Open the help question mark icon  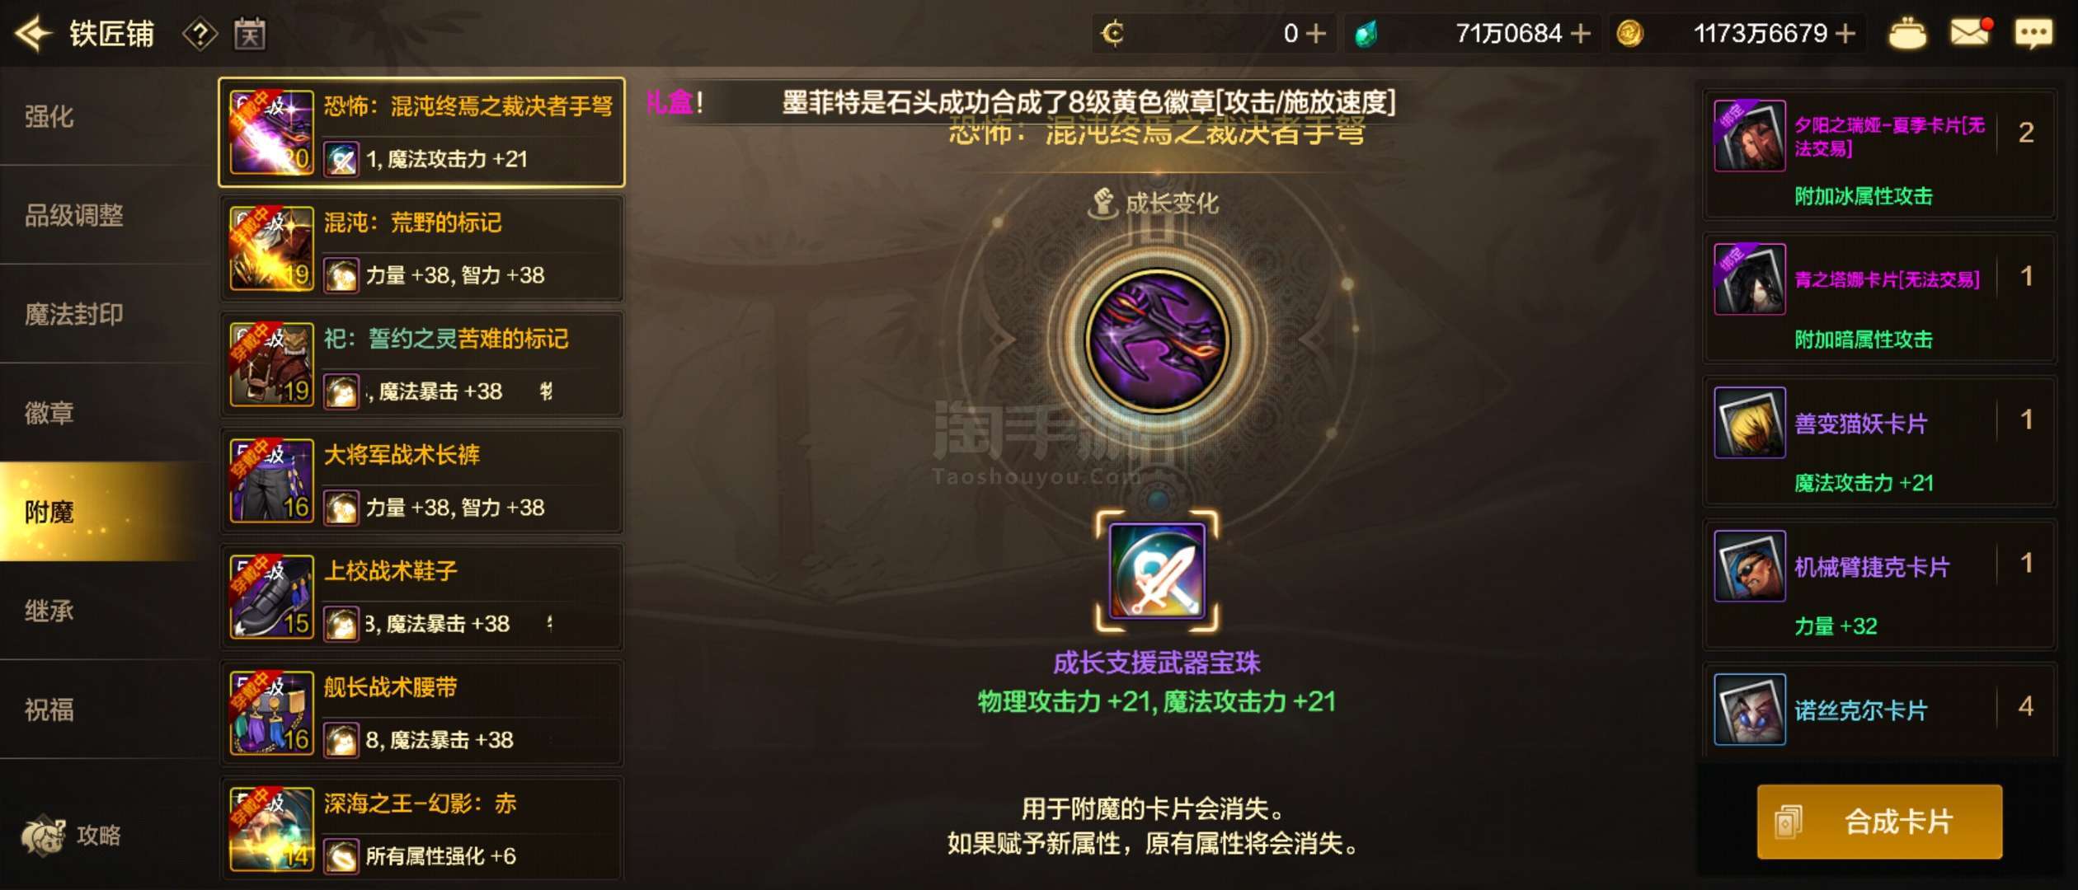tap(200, 34)
